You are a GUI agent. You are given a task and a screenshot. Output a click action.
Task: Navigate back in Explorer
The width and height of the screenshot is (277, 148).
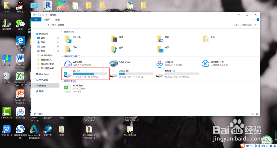click(35, 25)
